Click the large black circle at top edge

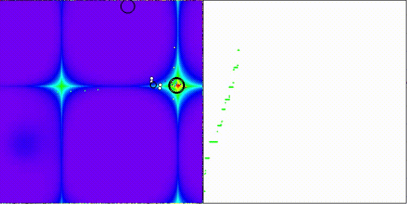[128, 6]
